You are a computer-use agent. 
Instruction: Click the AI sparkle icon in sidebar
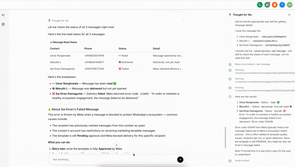pyautogui.click(x=3, y=15)
